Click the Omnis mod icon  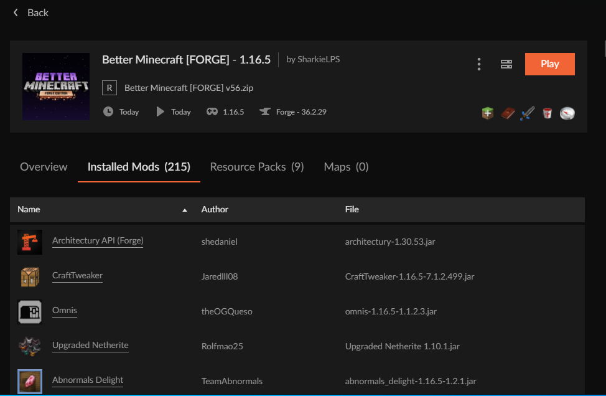click(x=30, y=312)
